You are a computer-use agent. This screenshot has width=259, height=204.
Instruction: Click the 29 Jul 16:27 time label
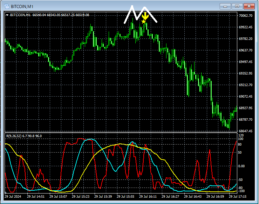[170, 197]
